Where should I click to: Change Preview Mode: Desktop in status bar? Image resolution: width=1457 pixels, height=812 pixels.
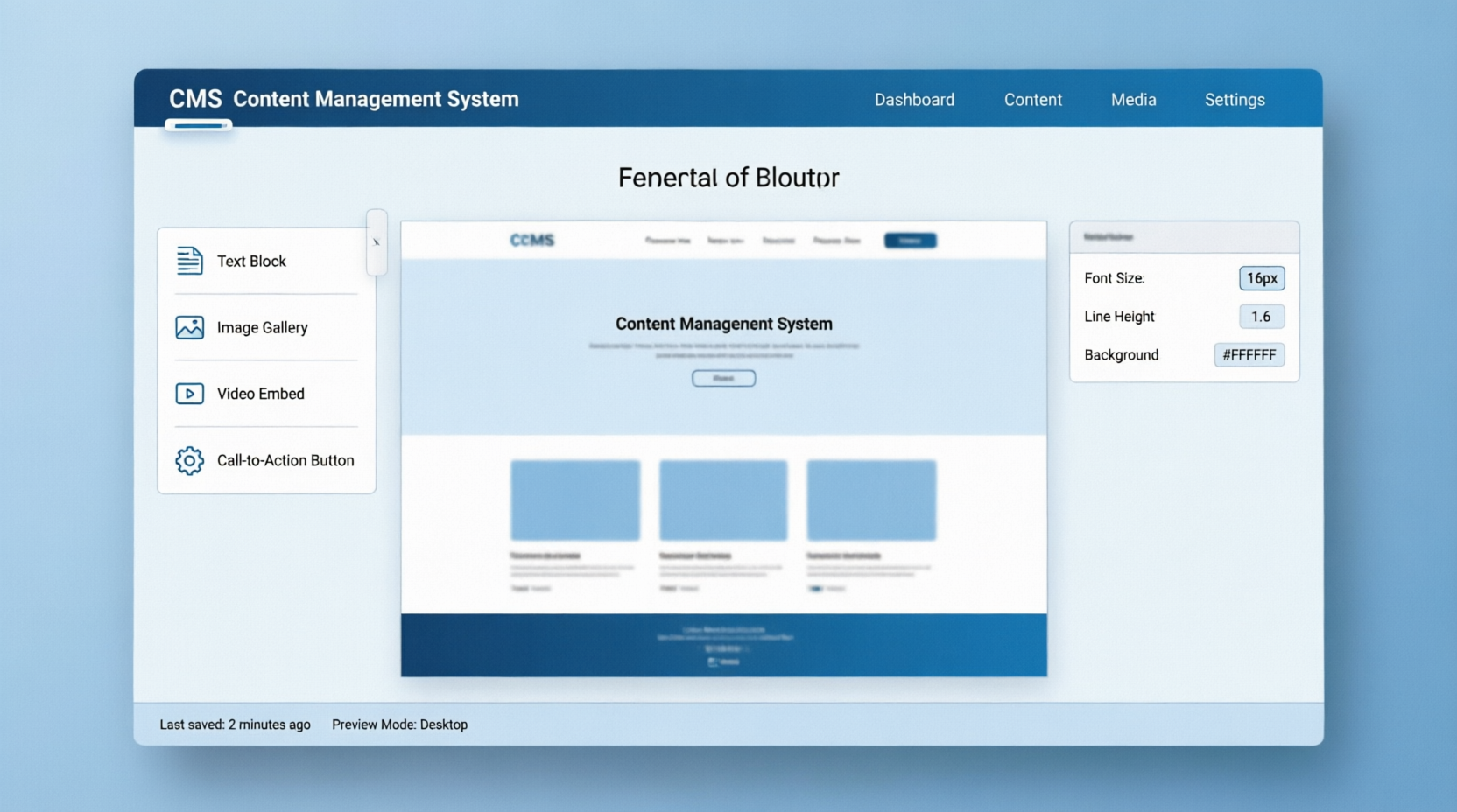click(x=399, y=724)
